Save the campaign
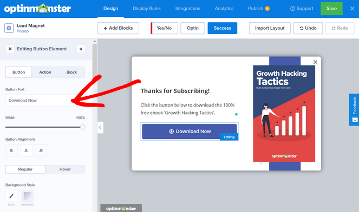This screenshot has width=359, height=212. (x=331, y=9)
